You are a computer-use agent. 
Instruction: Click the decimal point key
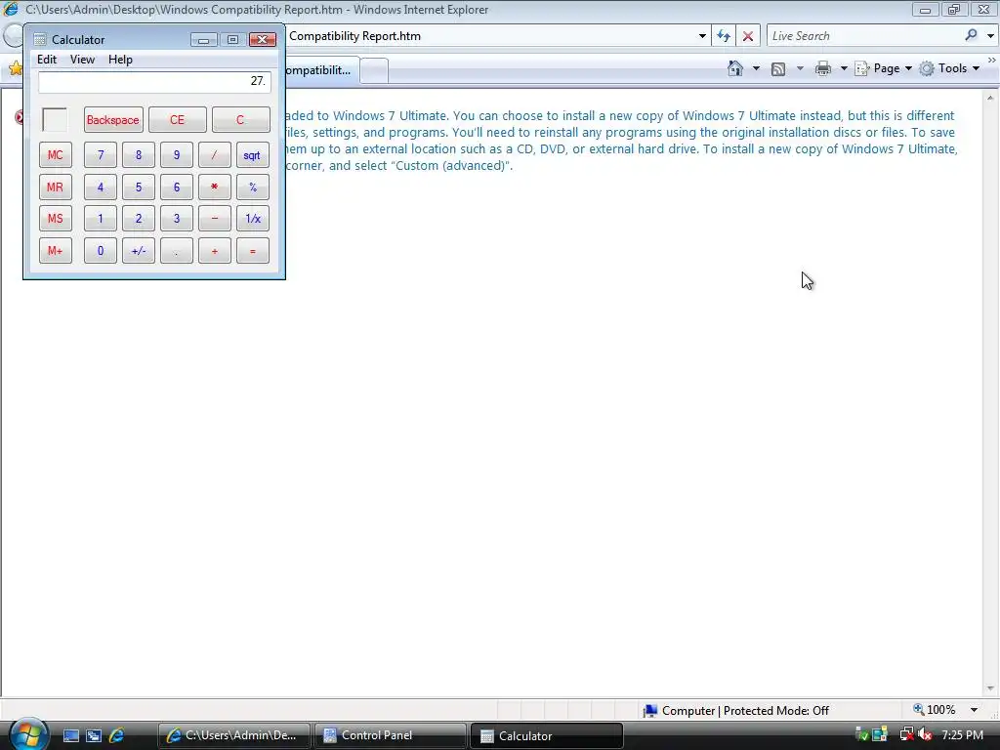177,251
